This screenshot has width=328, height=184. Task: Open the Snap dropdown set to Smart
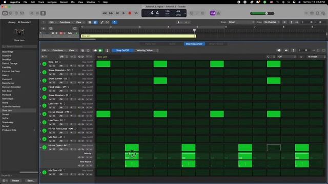(x=241, y=22)
